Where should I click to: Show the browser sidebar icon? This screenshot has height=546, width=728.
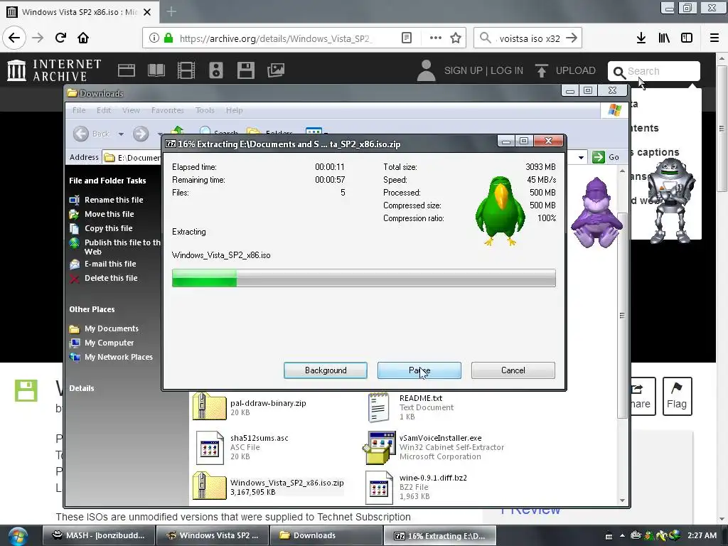click(x=687, y=38)
